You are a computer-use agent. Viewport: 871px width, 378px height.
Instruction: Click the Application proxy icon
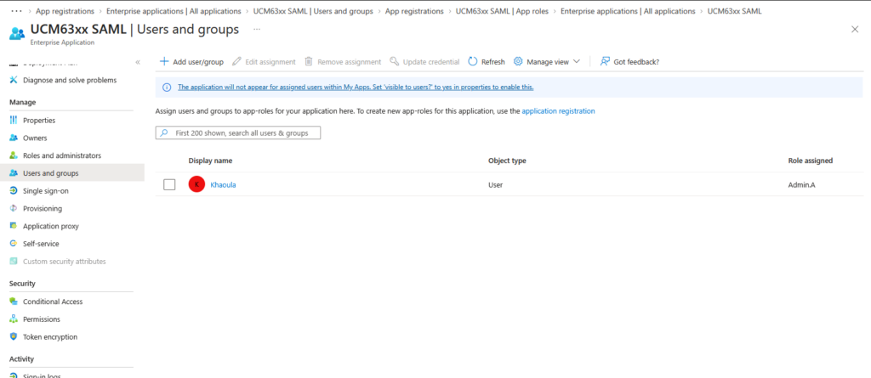[x=14, y=226]
